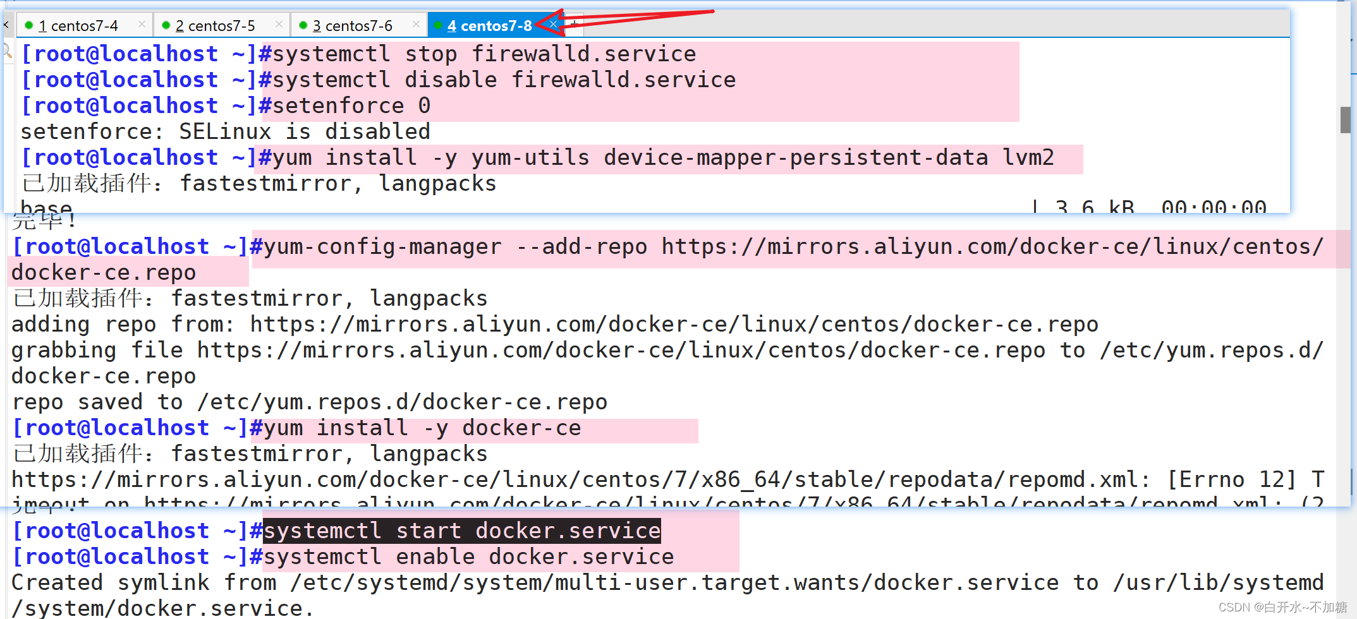The height and width of the screenshot is (619, 1357).
Task: Close the centos7-6 tab
Action: (416, 24)
